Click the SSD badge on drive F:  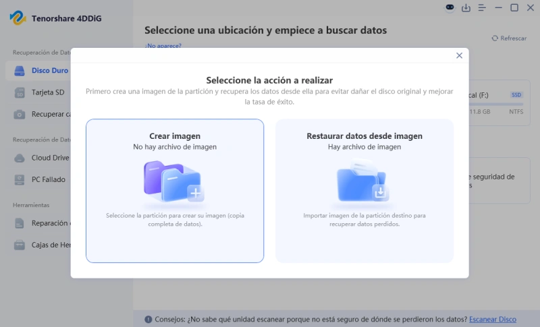(x=516, y=95)
